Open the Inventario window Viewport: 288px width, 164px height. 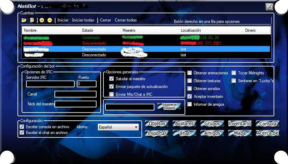tap(240, 124)
